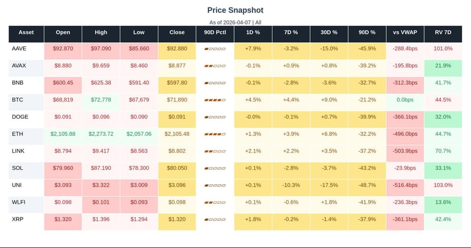Click the ETH Open price $2,105.88
Screen dimensions: 471x248
coord(63,134)
